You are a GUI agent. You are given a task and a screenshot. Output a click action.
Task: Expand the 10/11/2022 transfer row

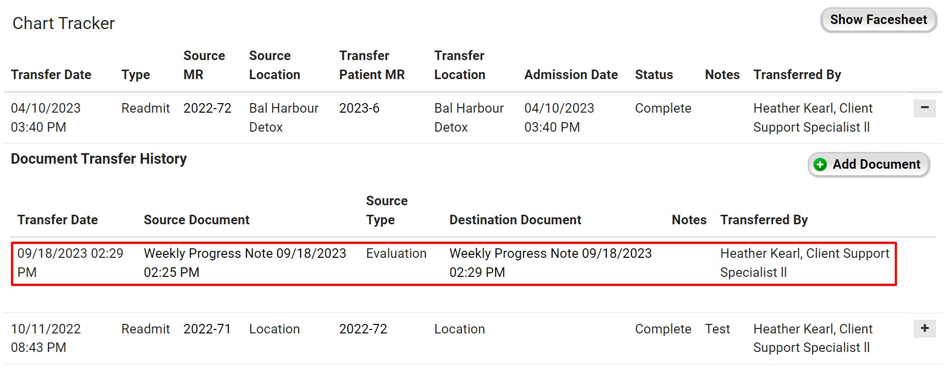tap(924, 328)
